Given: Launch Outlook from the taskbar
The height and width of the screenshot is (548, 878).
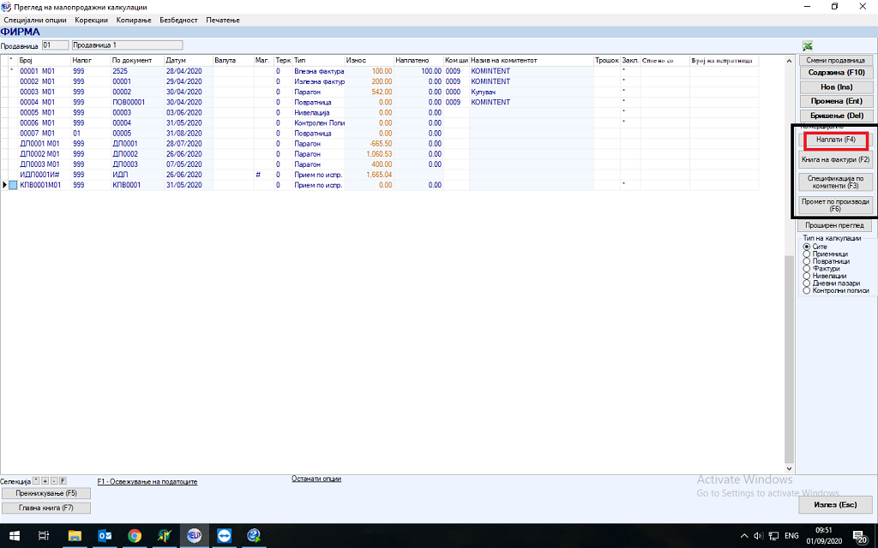Looking at the screenshot, I should point(105,535).
